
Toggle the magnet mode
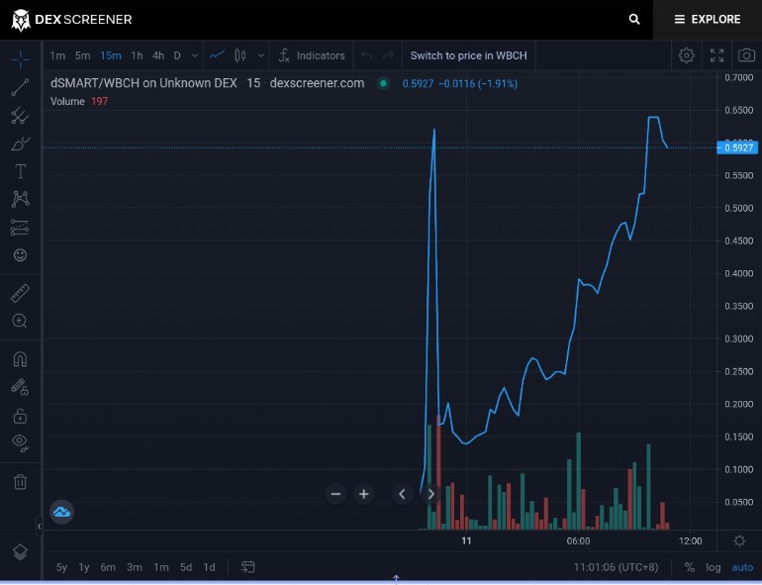click(x=20, y=359)
